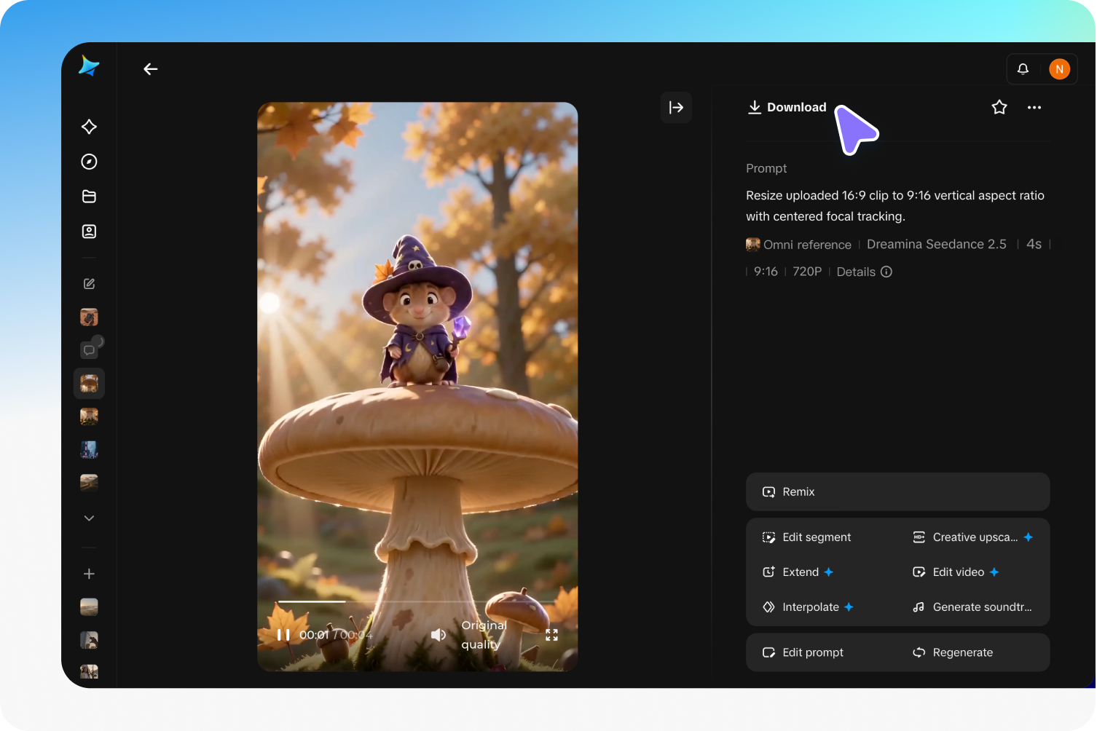Click the Dreamina logo icon

tap(89, 66)
